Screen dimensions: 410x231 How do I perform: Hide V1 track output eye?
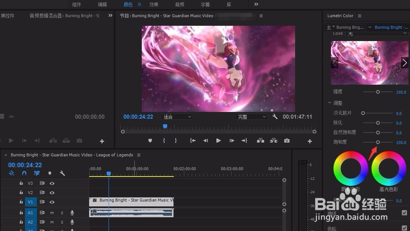pos(52,202)
